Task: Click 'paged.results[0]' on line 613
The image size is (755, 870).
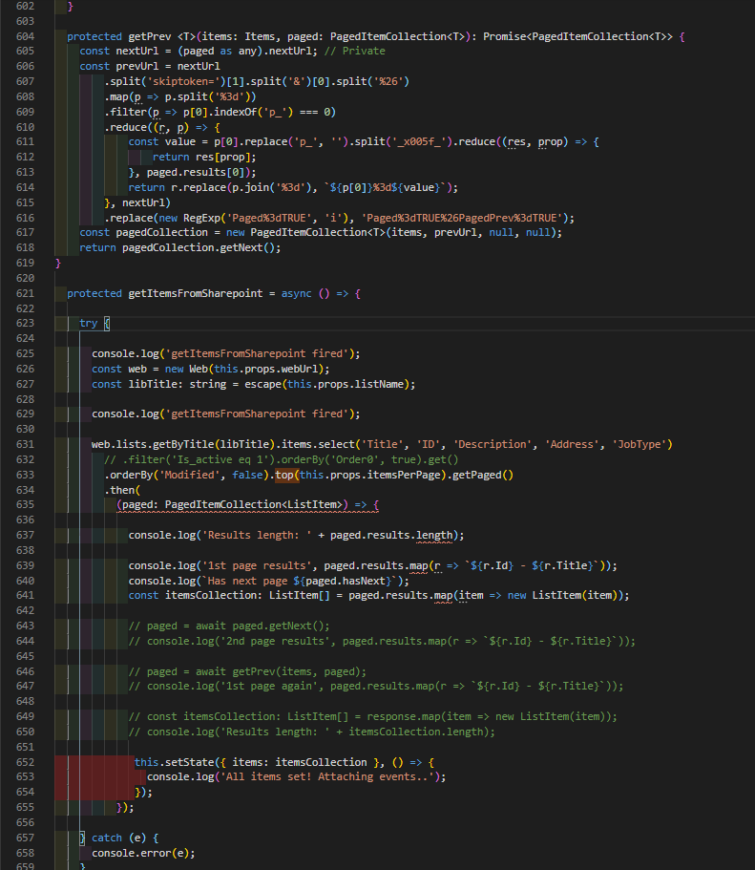Action: coord(196,172)
